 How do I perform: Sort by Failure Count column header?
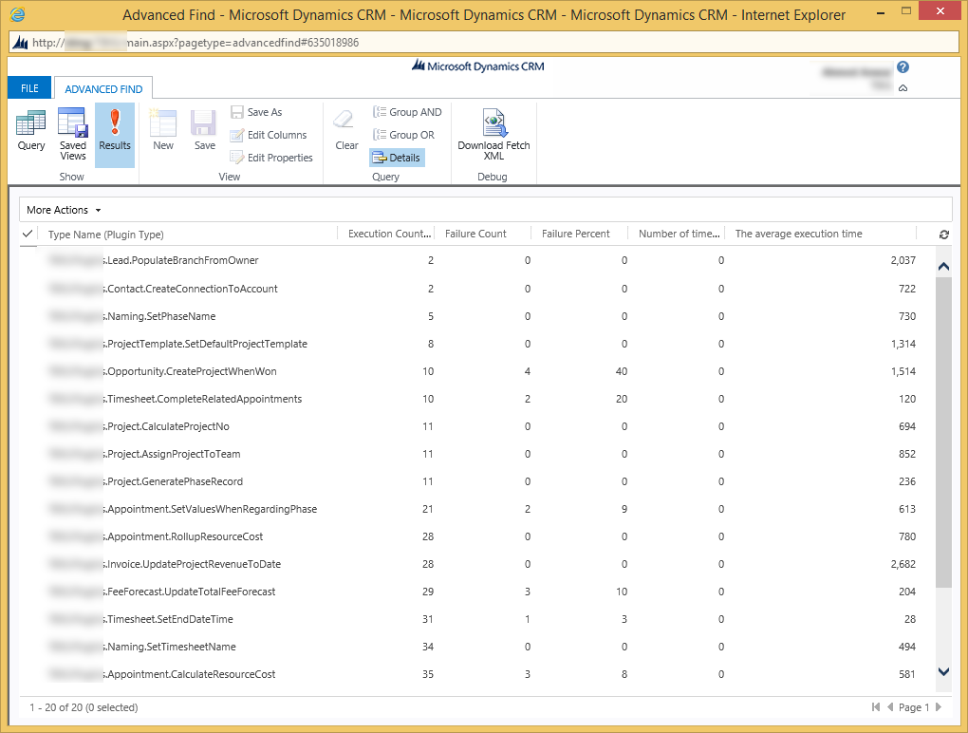coord(476,234)
